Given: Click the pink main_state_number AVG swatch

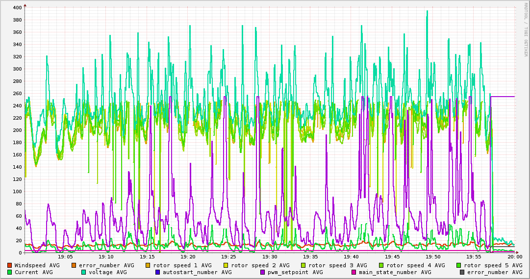Looking at the screenshot, I should (x=354, y=272).
